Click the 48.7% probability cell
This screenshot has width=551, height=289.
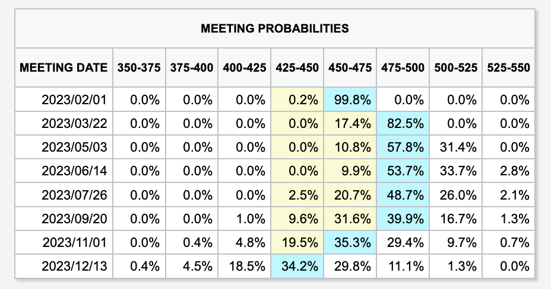coord(403,195)
